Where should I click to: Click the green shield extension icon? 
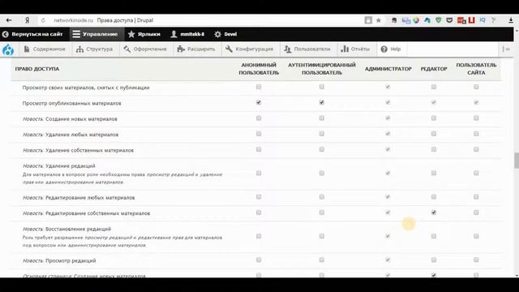pos(438,20)
